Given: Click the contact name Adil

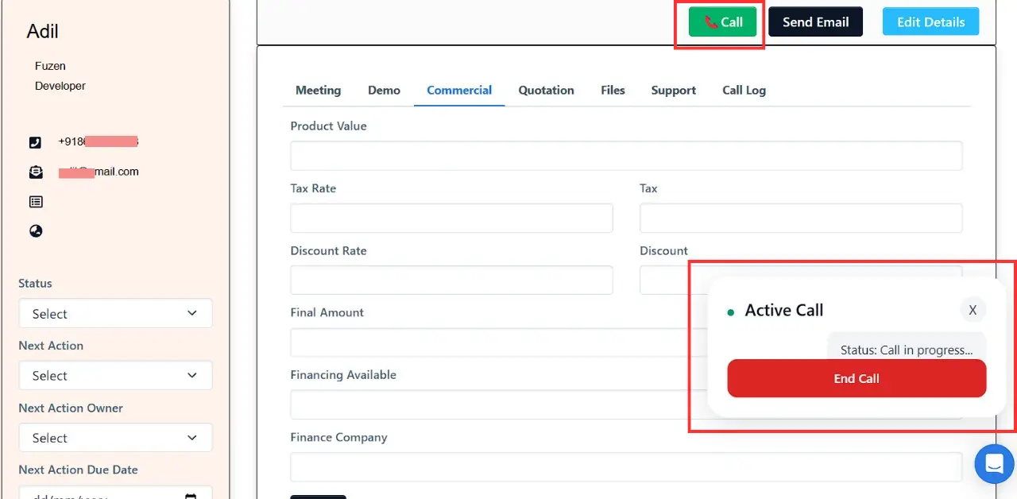Looking at the screenshot, I should click(x=43, y=31).
